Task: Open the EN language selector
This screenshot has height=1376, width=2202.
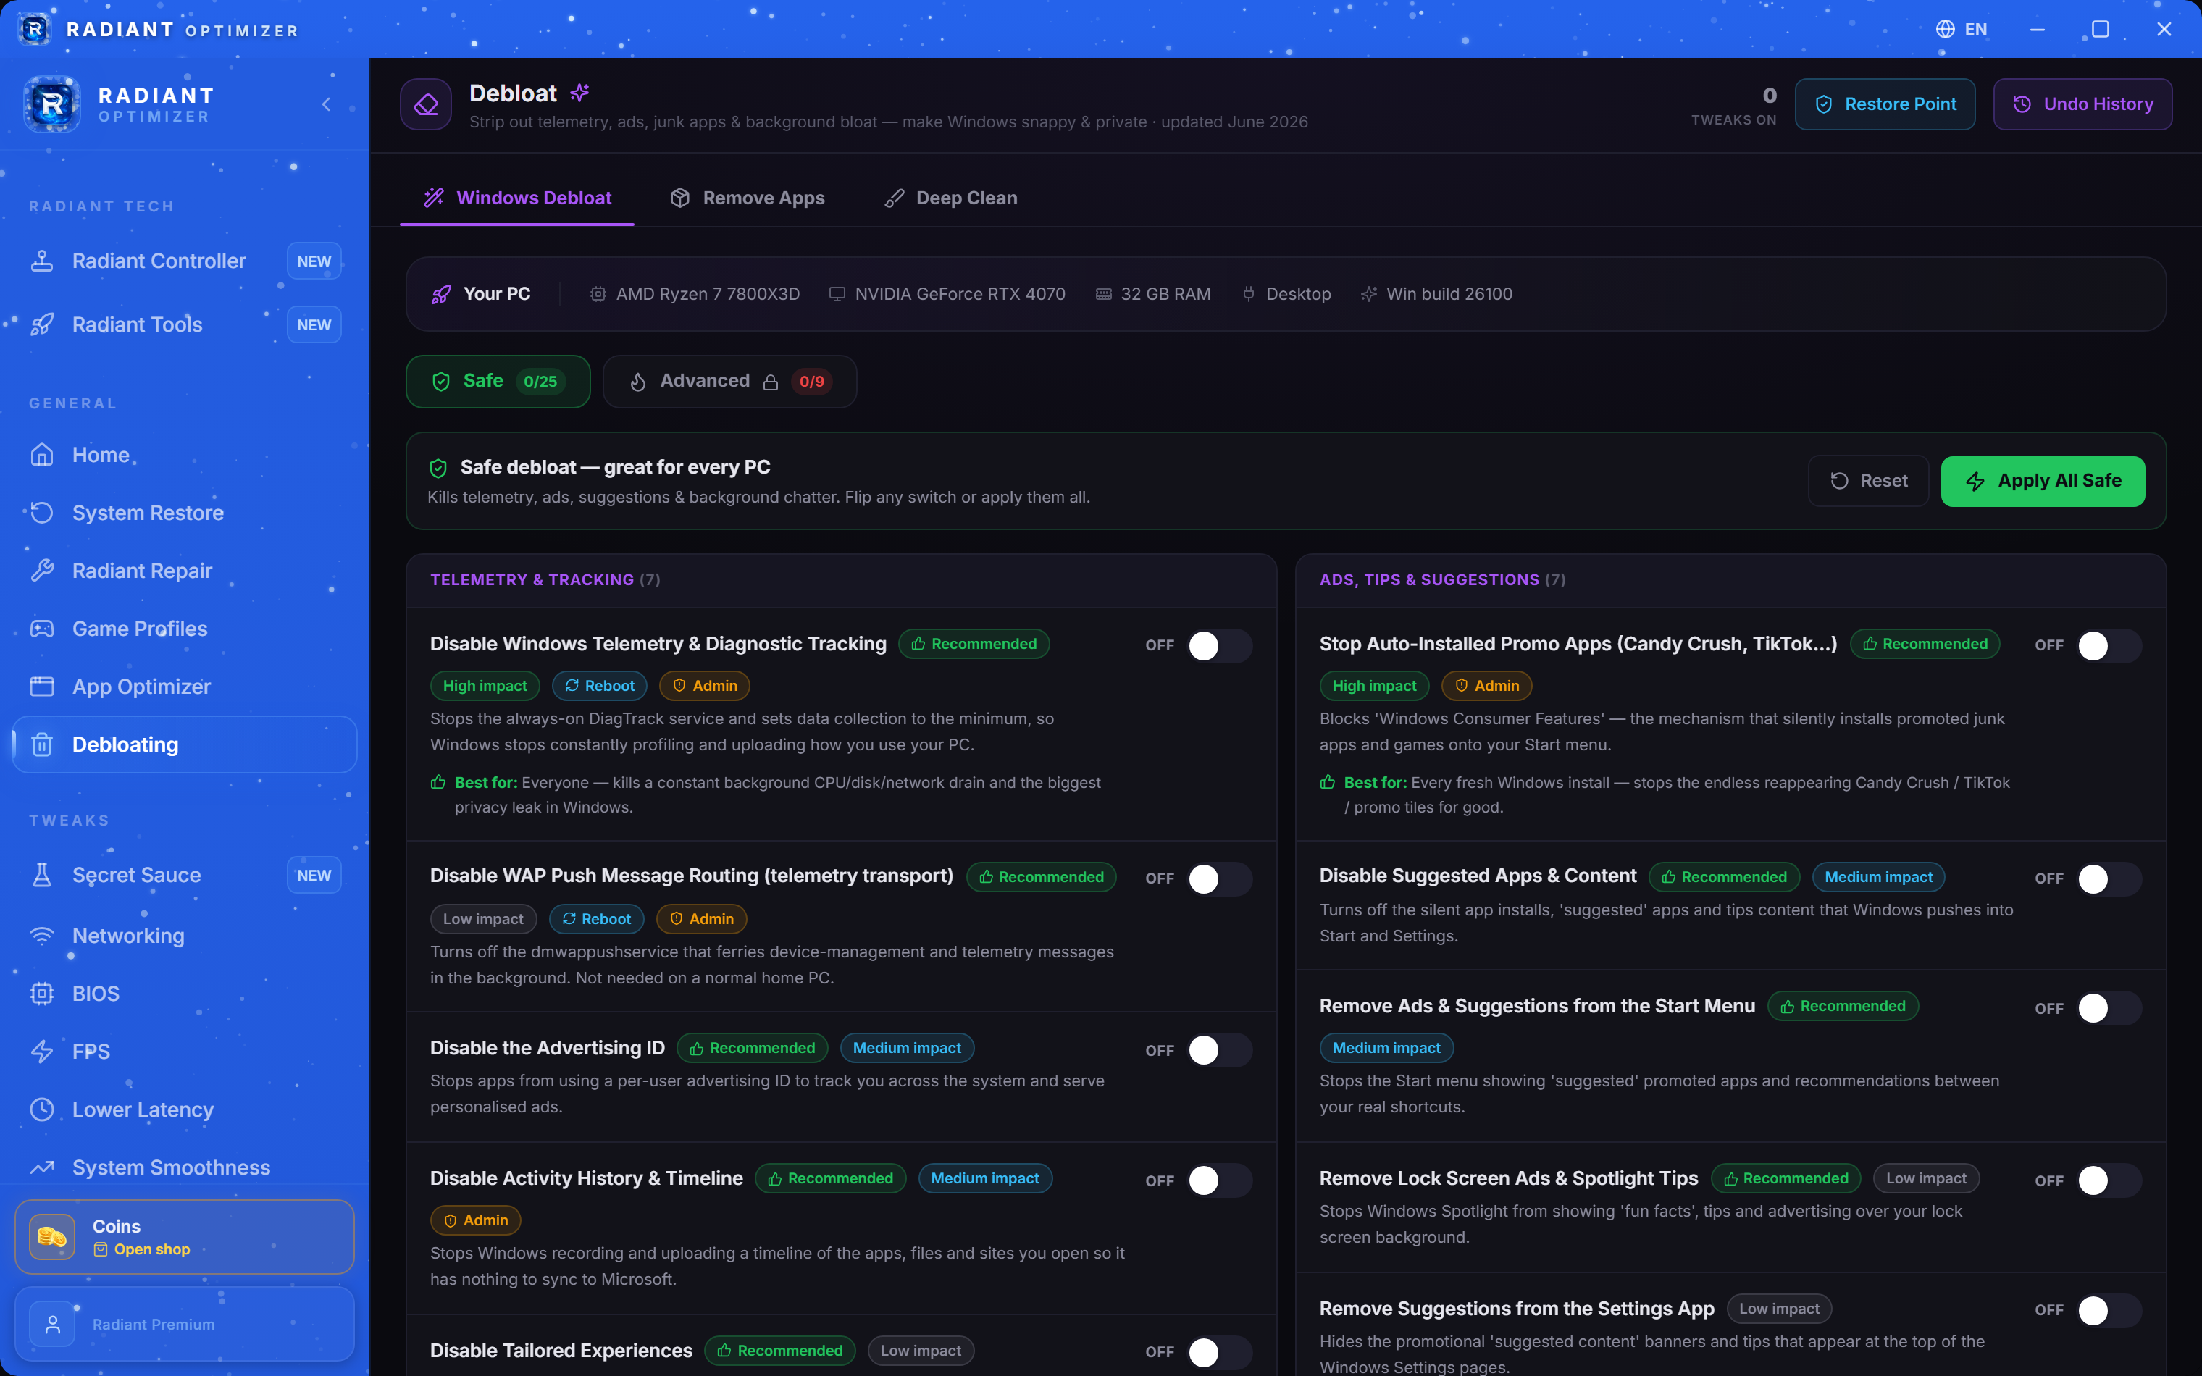Action: click(x=1962, y=29)
